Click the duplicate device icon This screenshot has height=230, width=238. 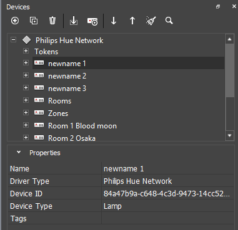[x=34, y=21]
